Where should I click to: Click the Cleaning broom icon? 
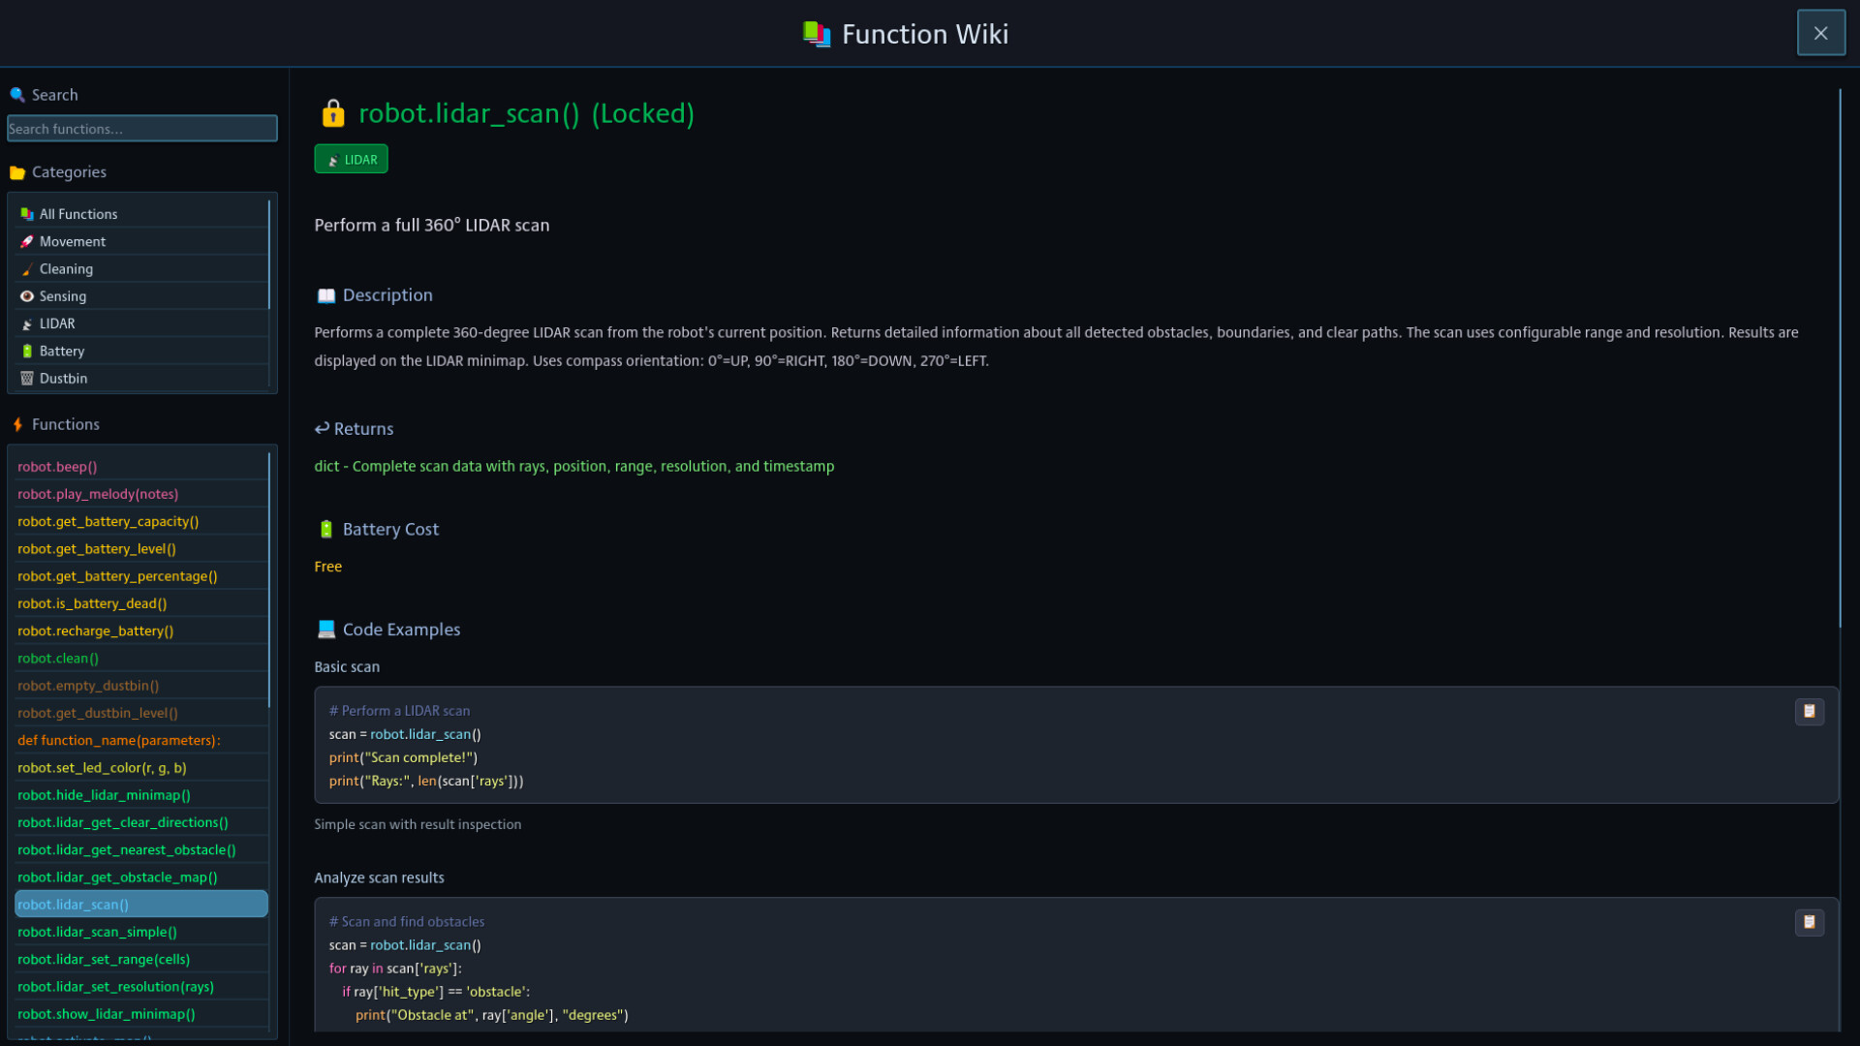(x=27, y=268)
